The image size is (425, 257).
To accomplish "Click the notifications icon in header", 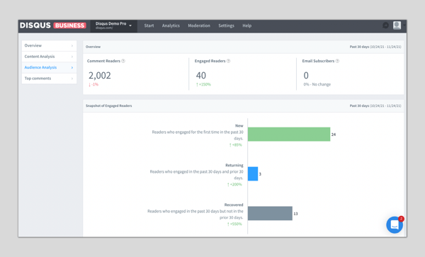I will pos(385,25).
